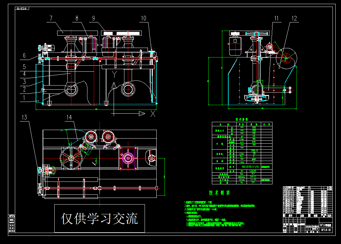
Task: Select callout 6 on the left edge
Action: point(24,56)
